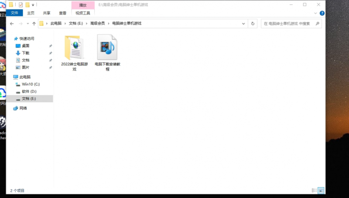Open Explorer help question mark icon

tap(322, 13)
